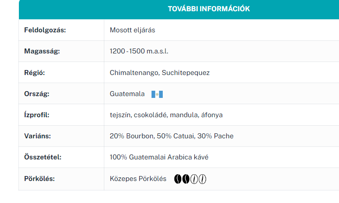Click the Guatemala country name
339x203 pixels.
tap(127, 94)
